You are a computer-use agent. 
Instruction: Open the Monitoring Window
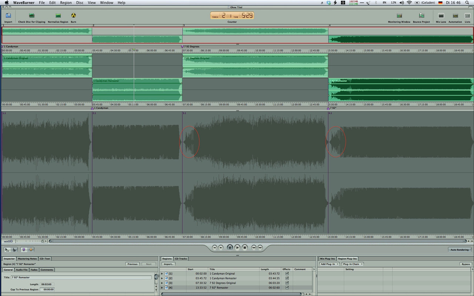click(399, 16)
